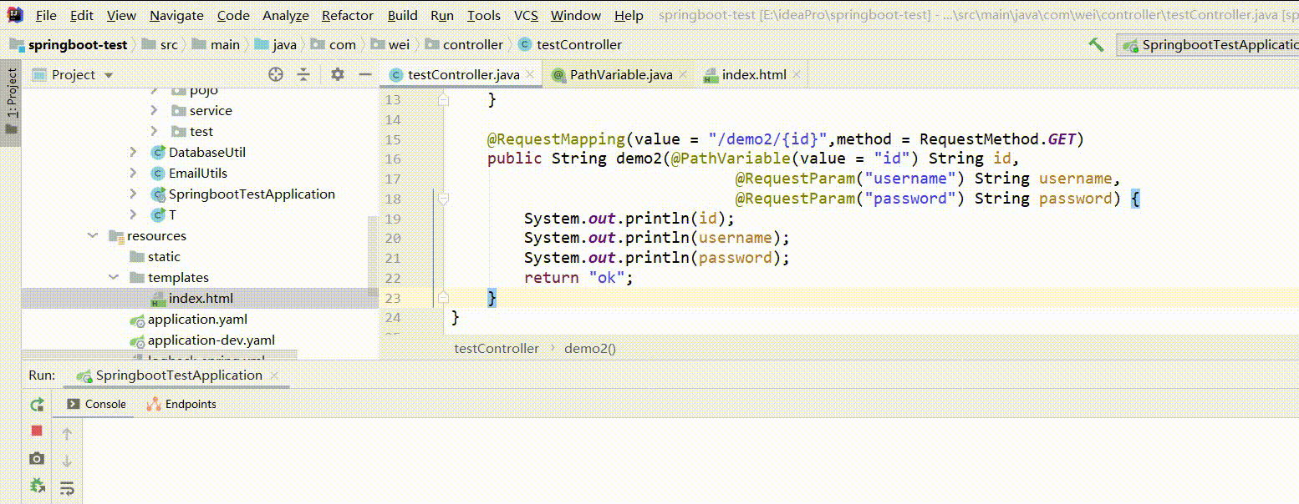The image size is (1299, 504).
Task: Click the locate current file target icon
Action: [276, 74]
